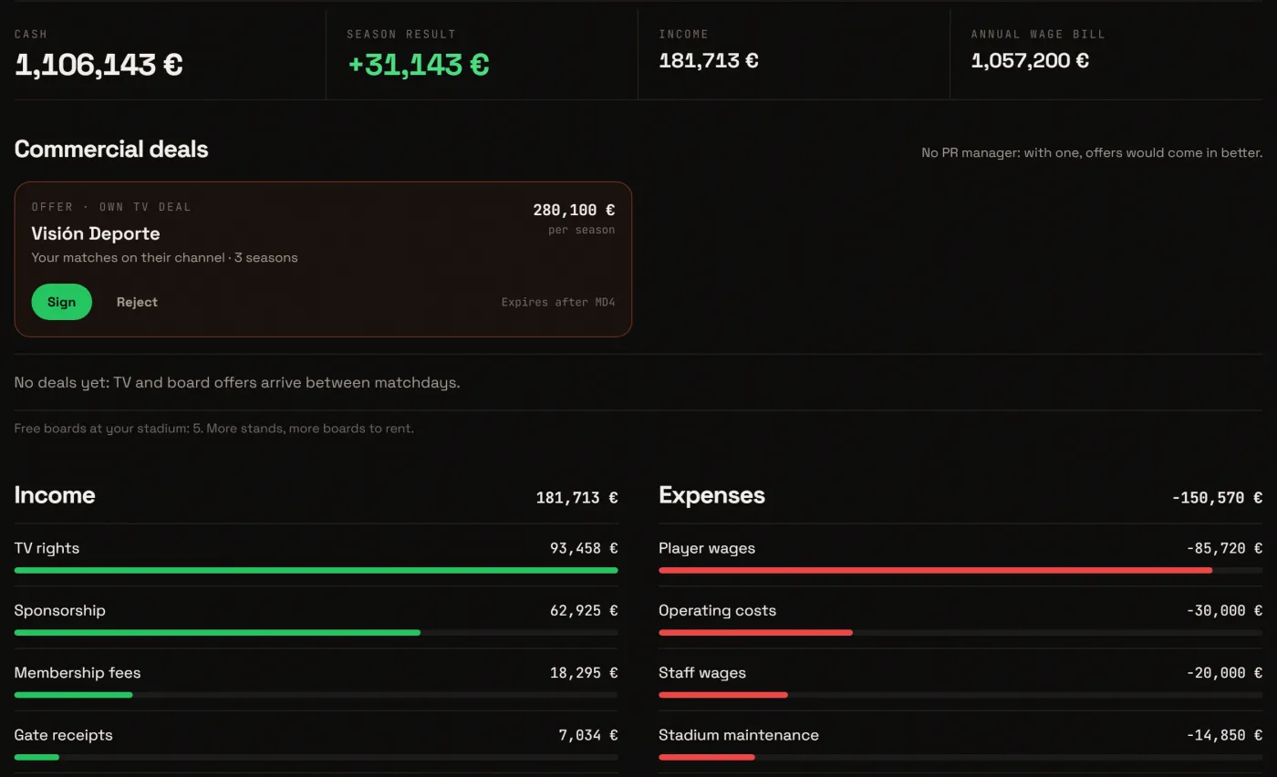Image resolution: width=1277 pixels, height=777 pixels.
Task: Click the Player wages amount -85,720 €
Action: tap(1224, 548)
